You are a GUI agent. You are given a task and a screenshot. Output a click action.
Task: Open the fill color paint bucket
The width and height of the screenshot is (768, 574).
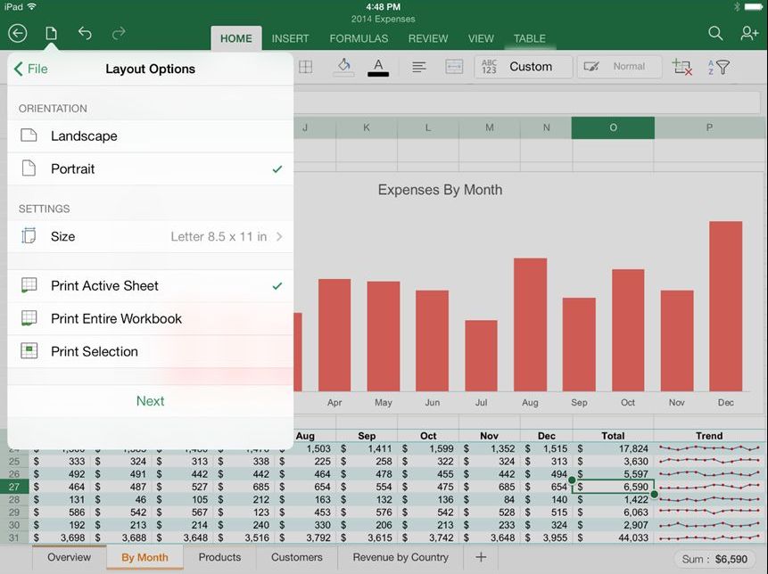point(343,67)
